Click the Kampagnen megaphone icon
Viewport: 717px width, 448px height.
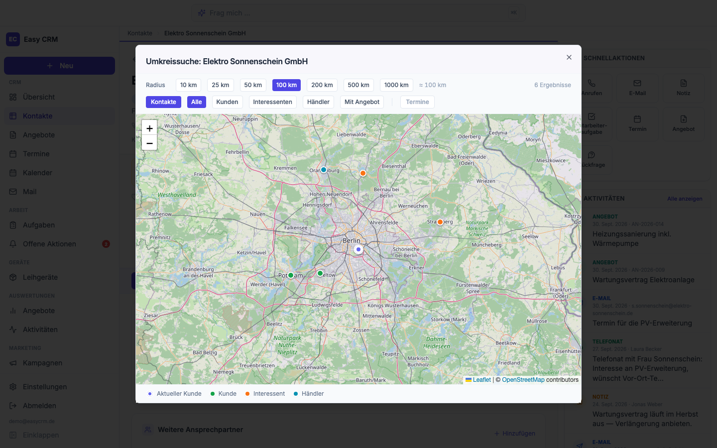13,363
